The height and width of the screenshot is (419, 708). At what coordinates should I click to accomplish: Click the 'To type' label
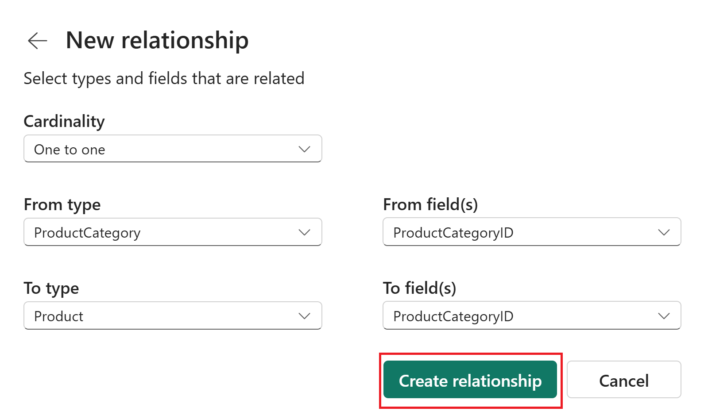click(51, 288)
